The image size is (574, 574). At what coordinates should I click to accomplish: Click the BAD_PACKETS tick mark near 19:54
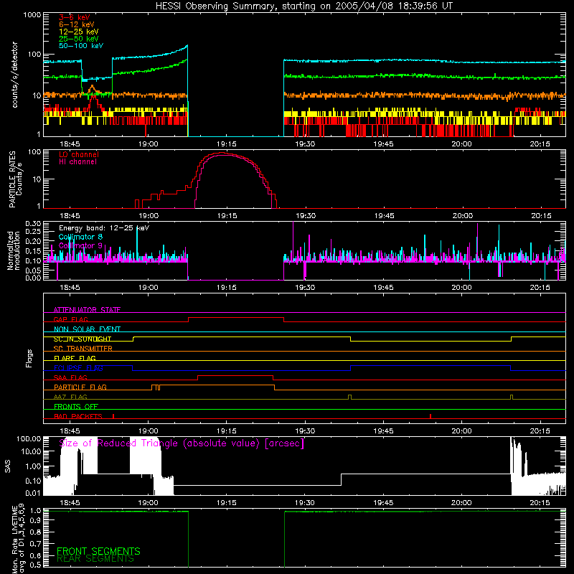click(x=430, y=416)
